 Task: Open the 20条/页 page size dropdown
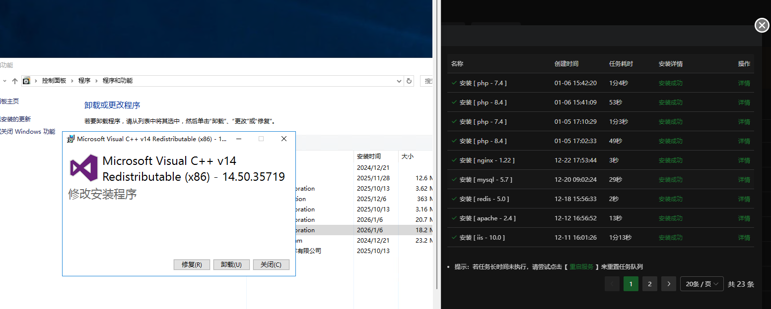pos(702,284)
